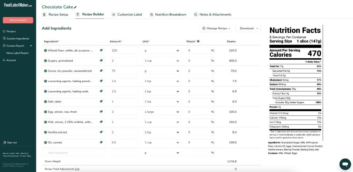Screen dimensions: 353x172
Task: Click the tag icon for Sugars, granulated
Action: (101, 61)
